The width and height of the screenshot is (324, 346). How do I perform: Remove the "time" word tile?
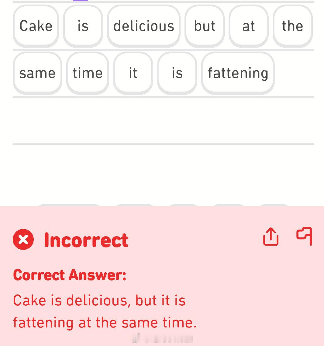tap(88, 73)
